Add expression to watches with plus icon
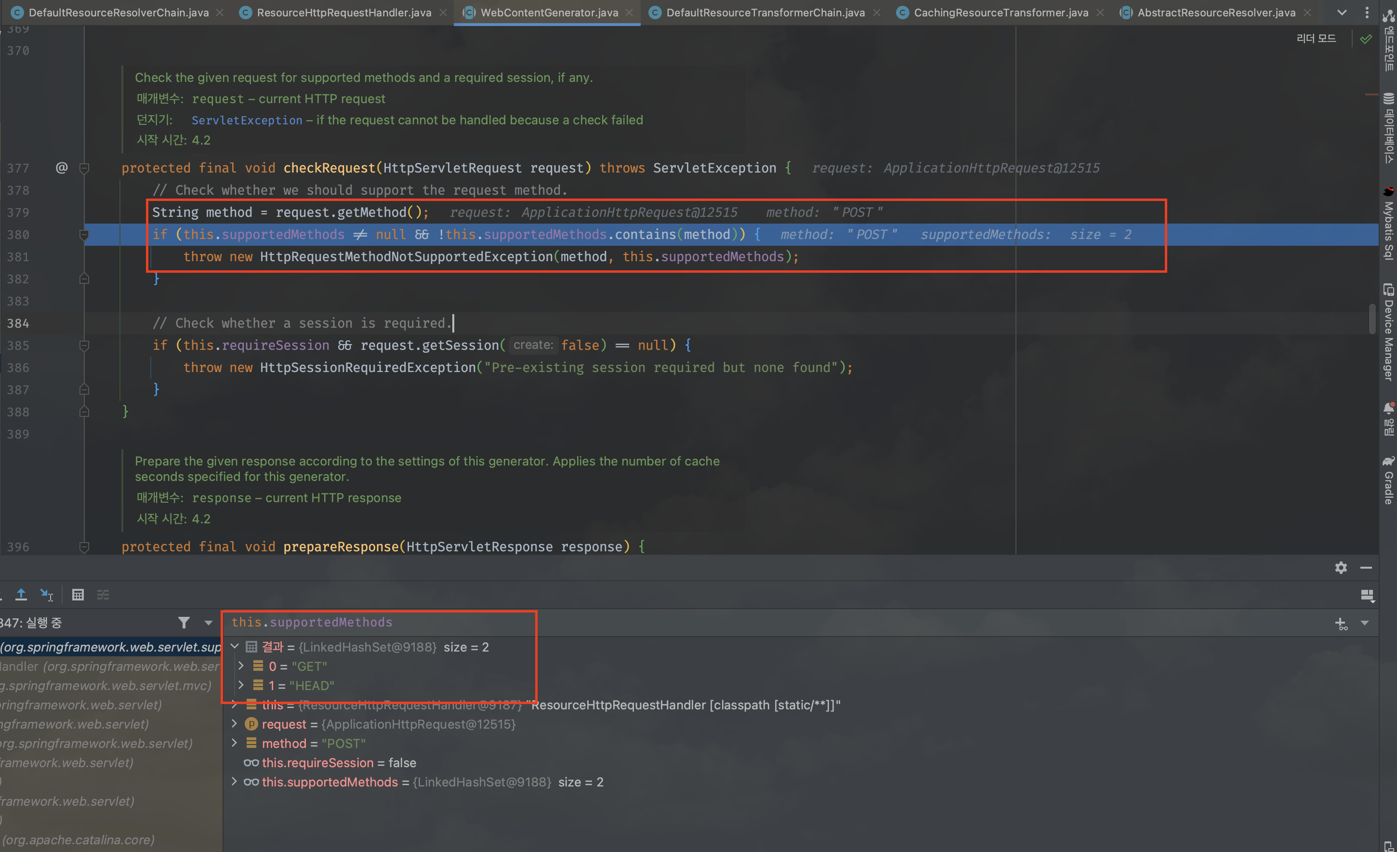 tap(1341, 624)
